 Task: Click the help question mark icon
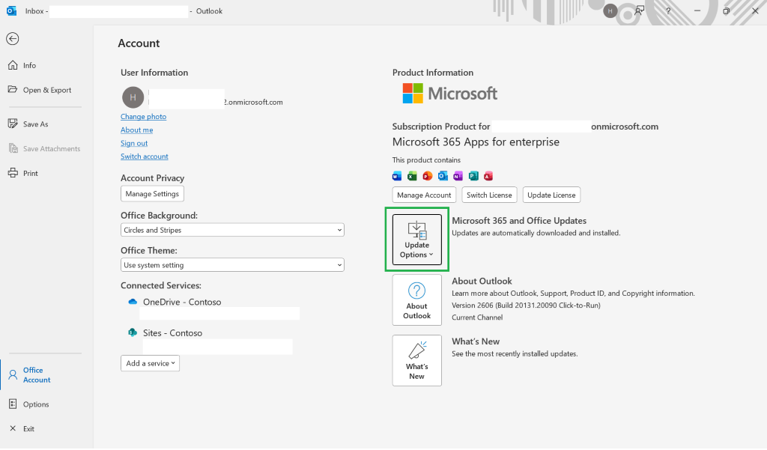(x=668, y=10)
